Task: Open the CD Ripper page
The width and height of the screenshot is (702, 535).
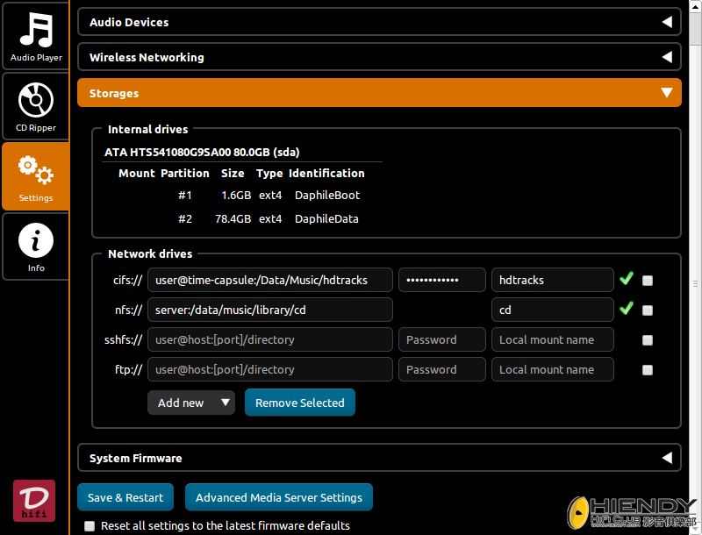Action: tap(36, 106)
